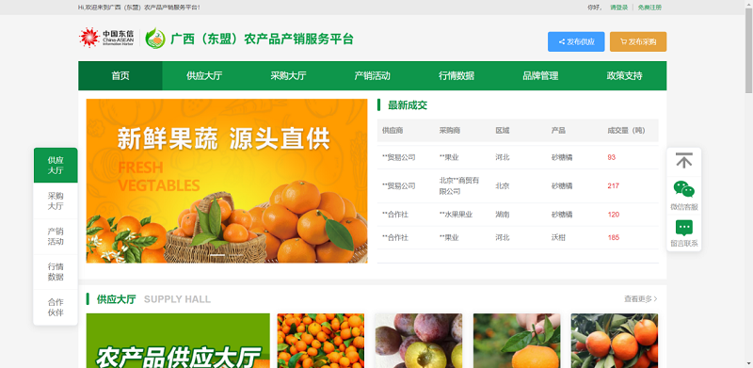This screenshot has width=753, height=368.
Task: Click the 湖南 region cell
Action: point(503,215)
